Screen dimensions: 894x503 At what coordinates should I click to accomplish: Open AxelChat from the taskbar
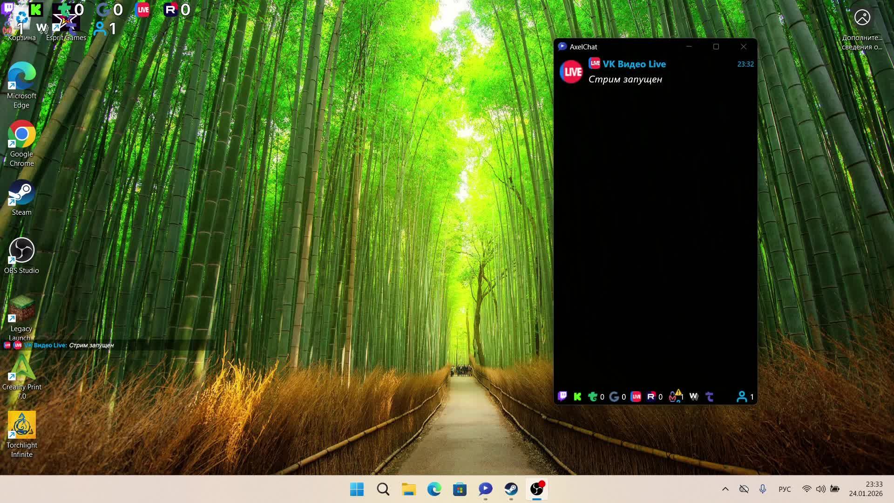[485, 489]
